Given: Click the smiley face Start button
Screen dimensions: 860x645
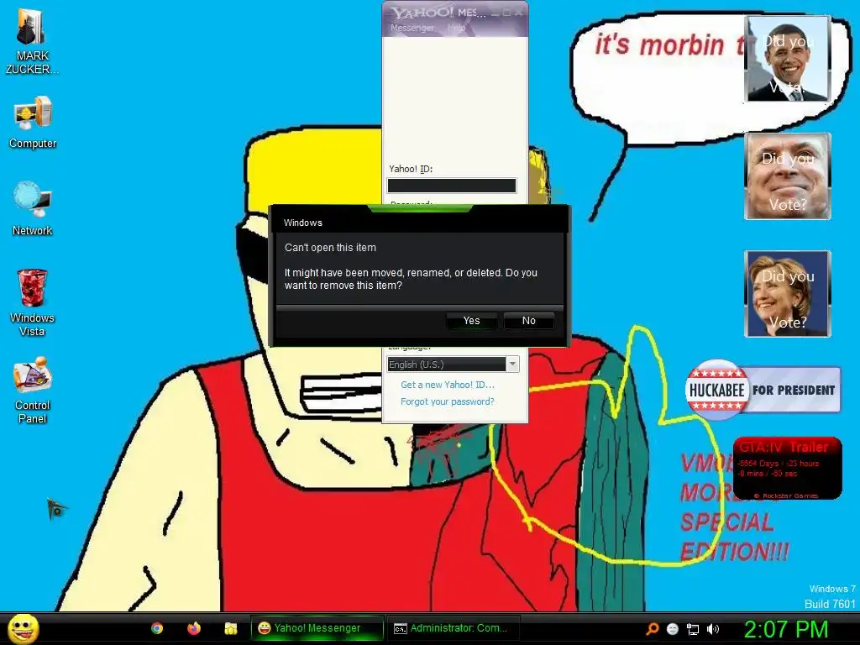Looking at the screenshot, I should tap(24, 628).
